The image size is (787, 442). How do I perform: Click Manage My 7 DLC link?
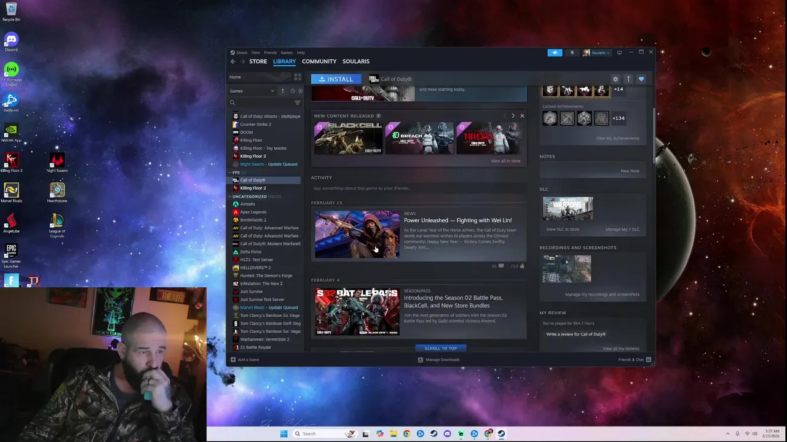[622, 230]
